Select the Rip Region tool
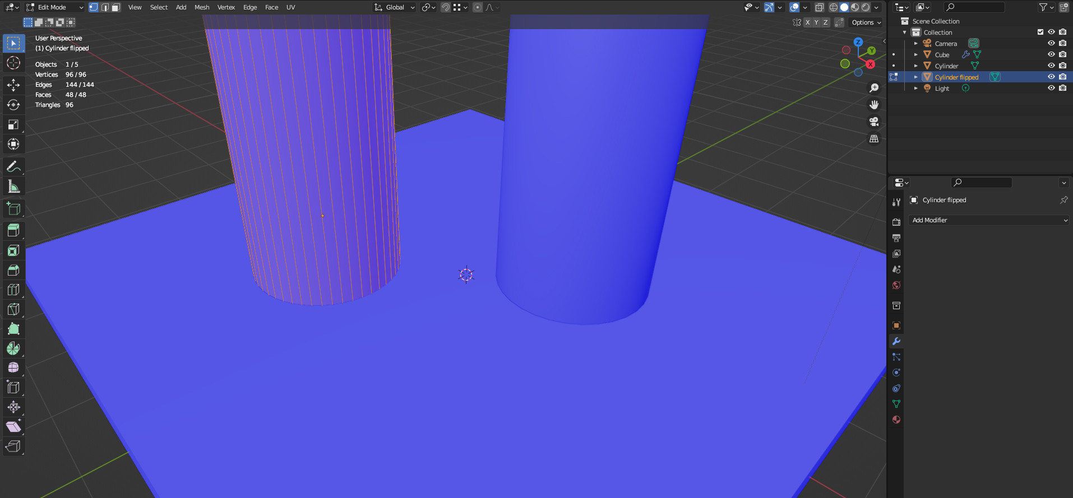Screen dimensions: 1073x498 pyautogui.click(x=13, y=446)
